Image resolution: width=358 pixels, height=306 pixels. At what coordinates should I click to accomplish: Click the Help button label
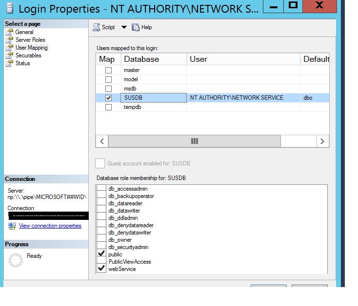[x=147, y=27]
